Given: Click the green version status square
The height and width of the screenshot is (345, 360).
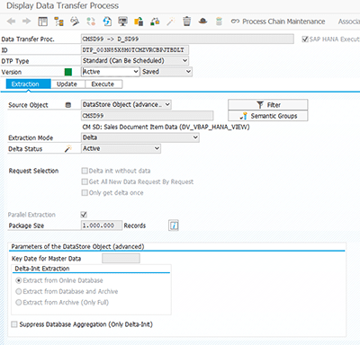Looking at the screenshot, I should pos(68,72).
